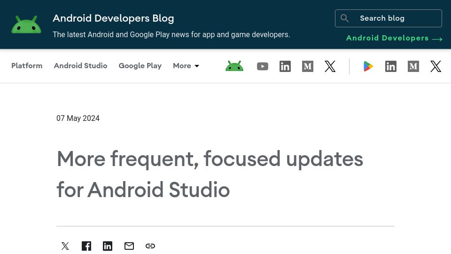
Task: Open the Platform menu item
Action: coord(27,66)
